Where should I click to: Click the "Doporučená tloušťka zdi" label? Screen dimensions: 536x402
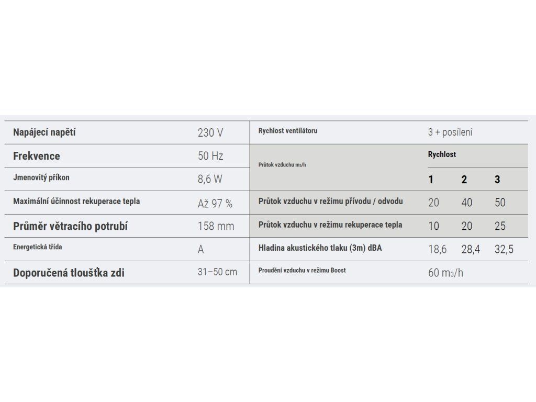69,273
